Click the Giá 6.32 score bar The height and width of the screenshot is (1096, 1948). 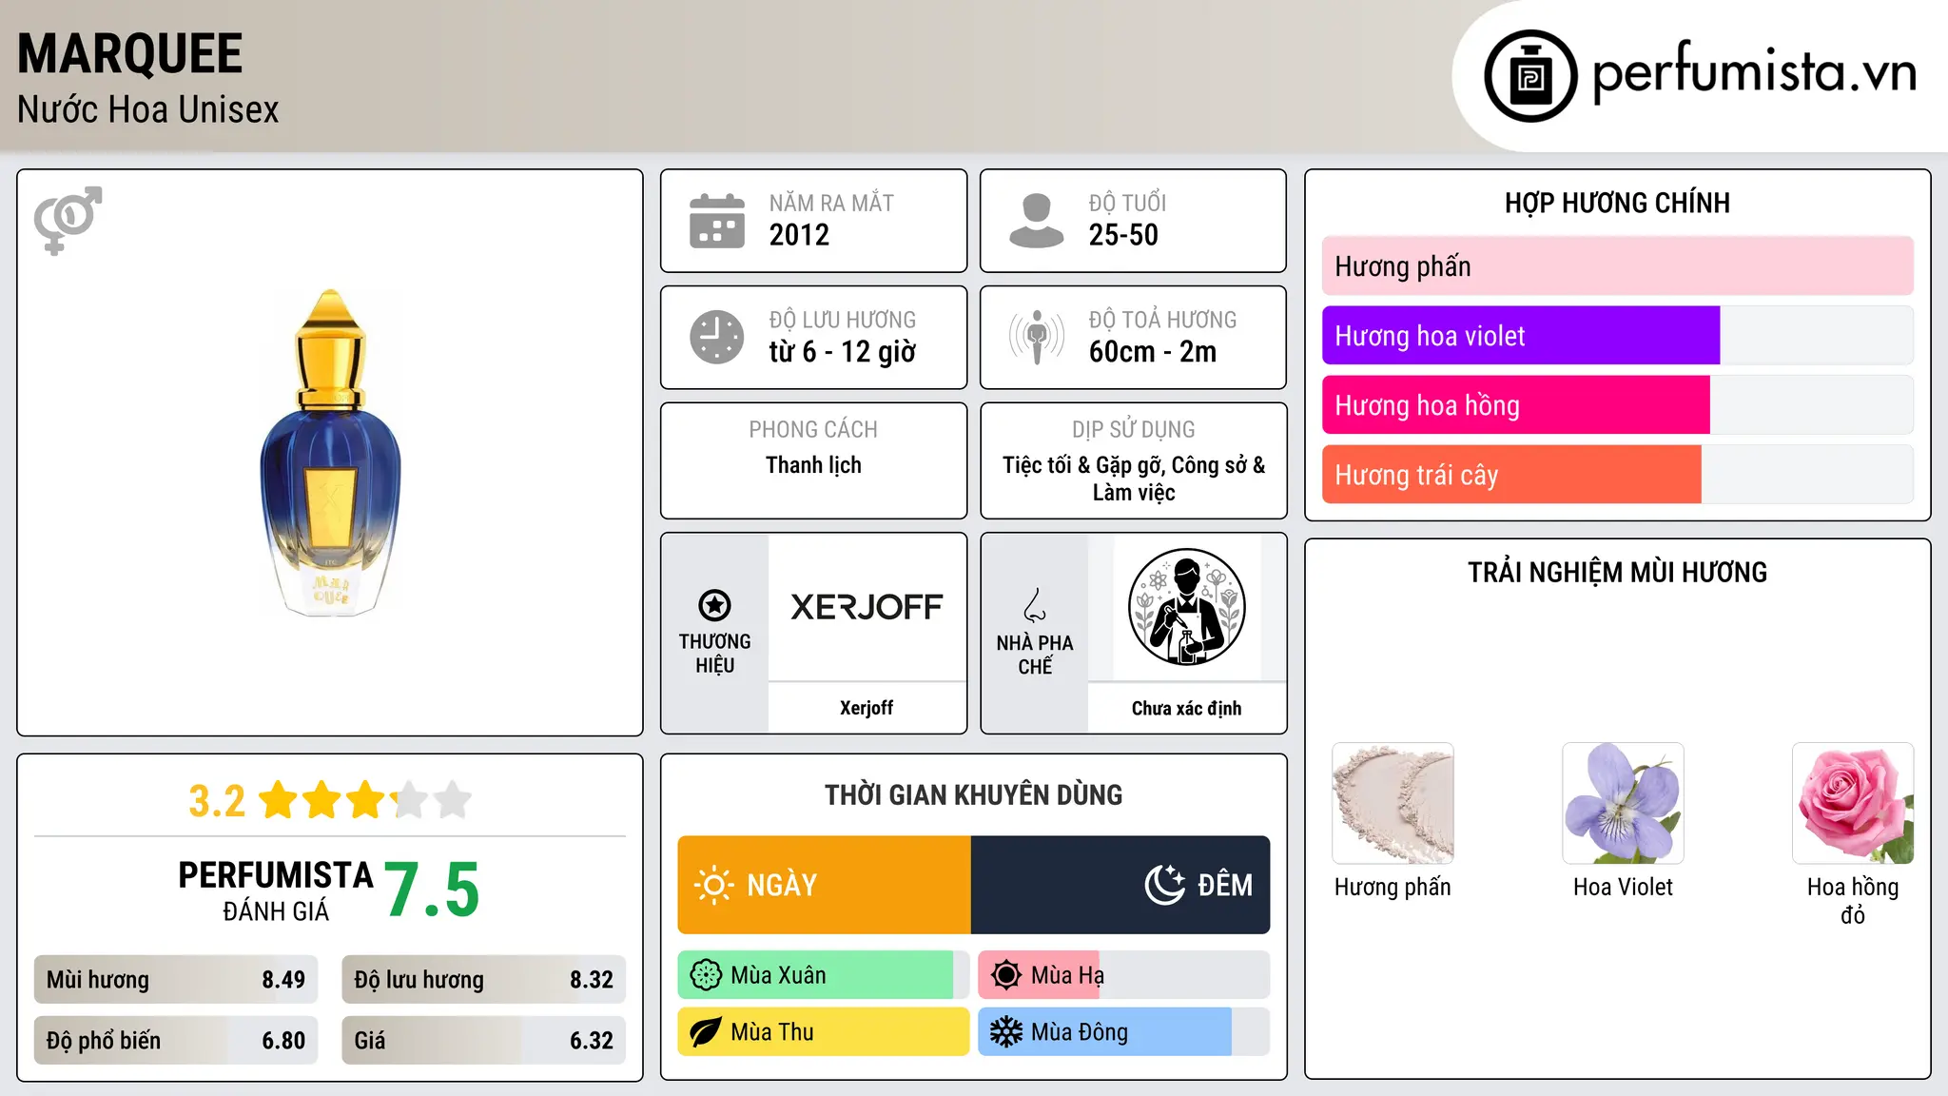coord(484,1041)
